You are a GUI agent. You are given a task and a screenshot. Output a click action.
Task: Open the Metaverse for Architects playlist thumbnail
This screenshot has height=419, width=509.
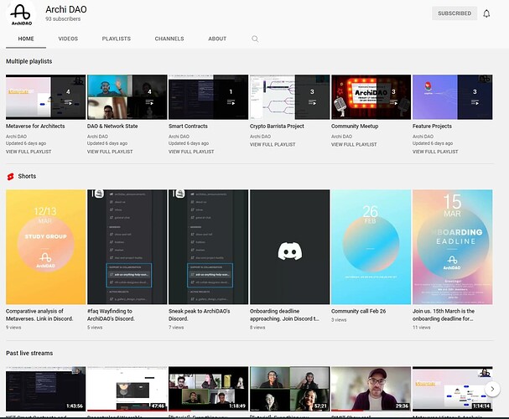(46, 97)
